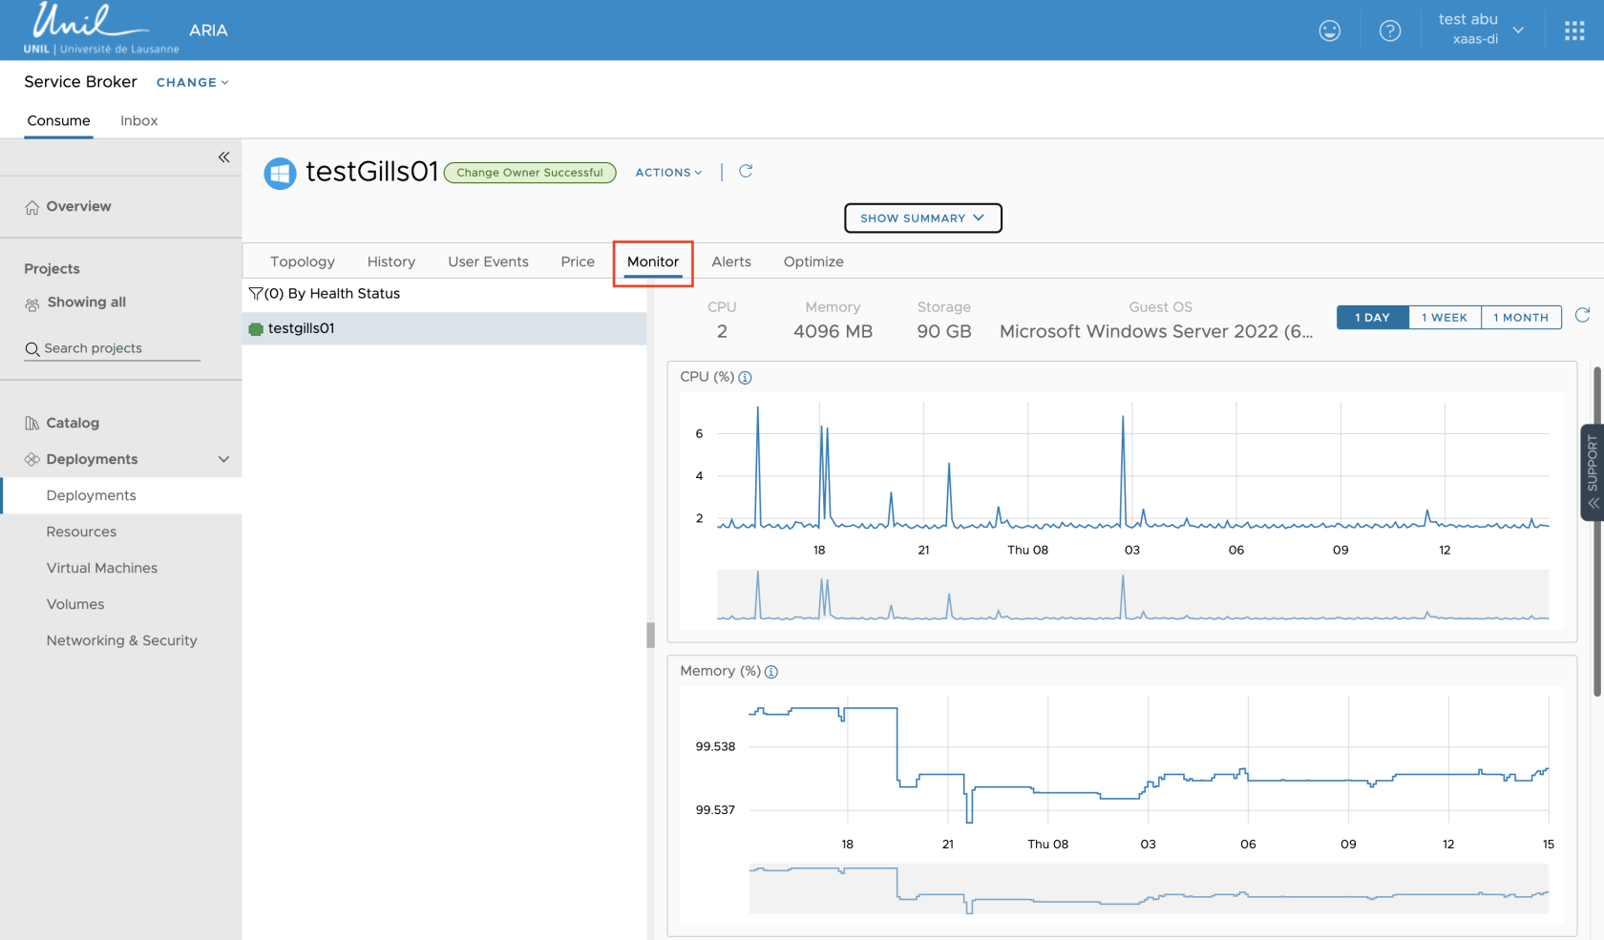Image resolution: width=1604 pixels, height=940 pixels.
Task: Click the Memory (%) info icon
Action: [771, 672]
